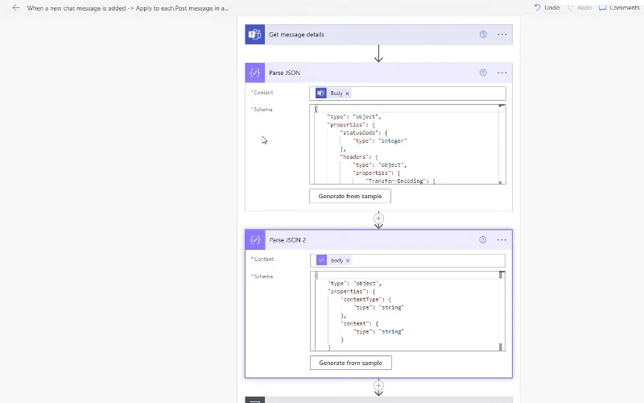
Task: Click Generate from sample under Parse JSON
Action: 350,196
